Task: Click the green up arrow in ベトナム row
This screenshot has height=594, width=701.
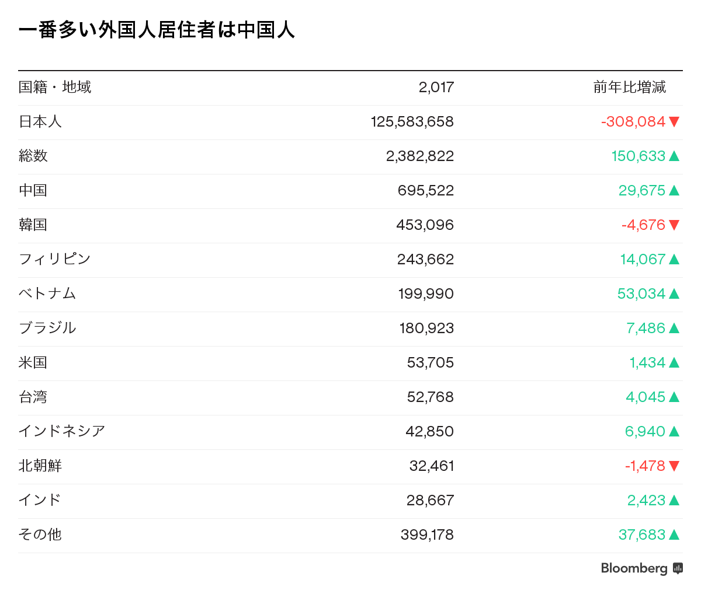Action: [x=674, y=293]
